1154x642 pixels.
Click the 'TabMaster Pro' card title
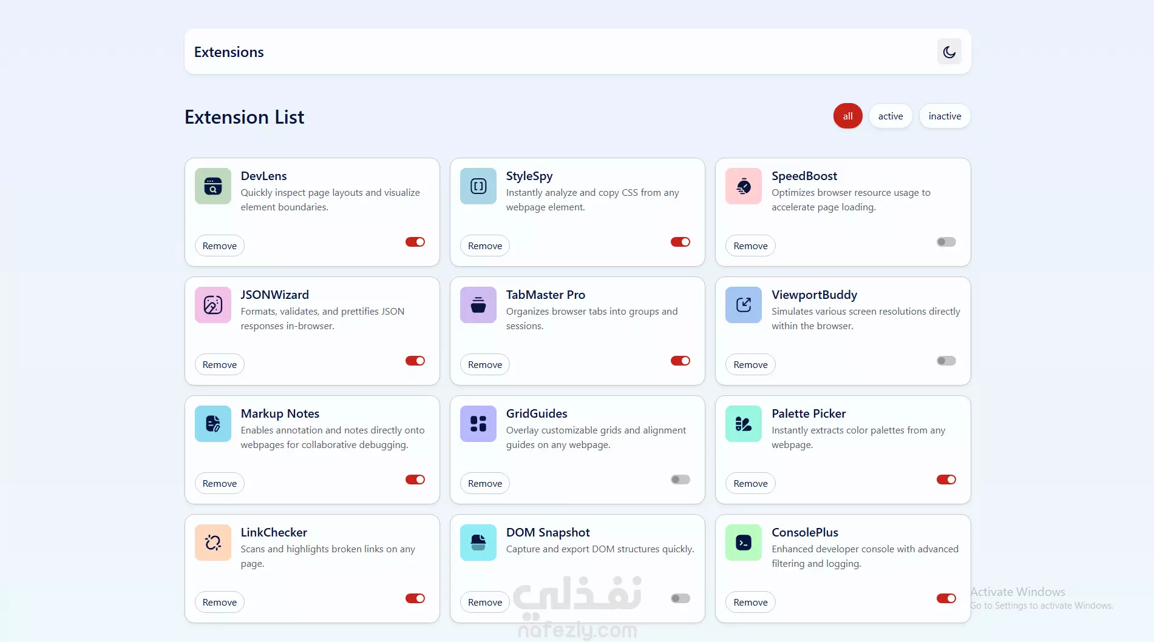[546, 295]
